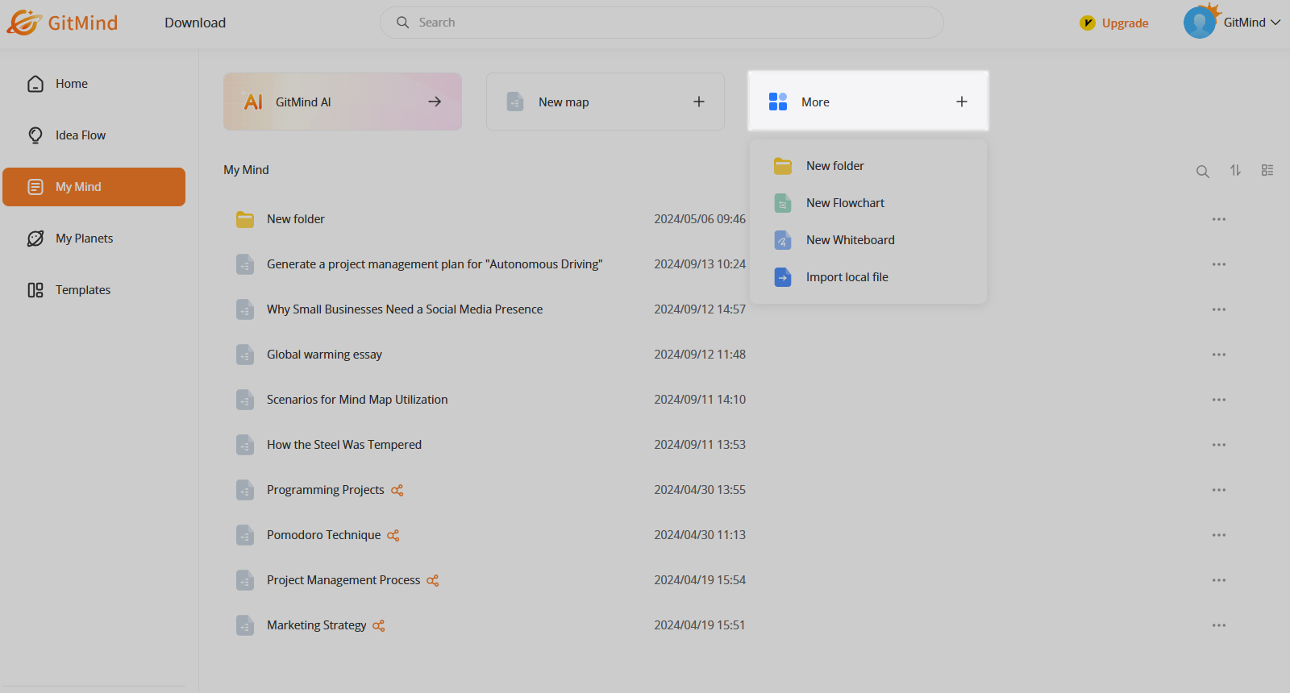This screenshot has width=1290, height=693.
Task: Open the GitMind AI card
Action: pos(343,102)
